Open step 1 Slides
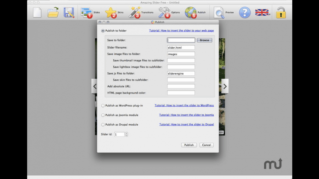 [90, 12]
